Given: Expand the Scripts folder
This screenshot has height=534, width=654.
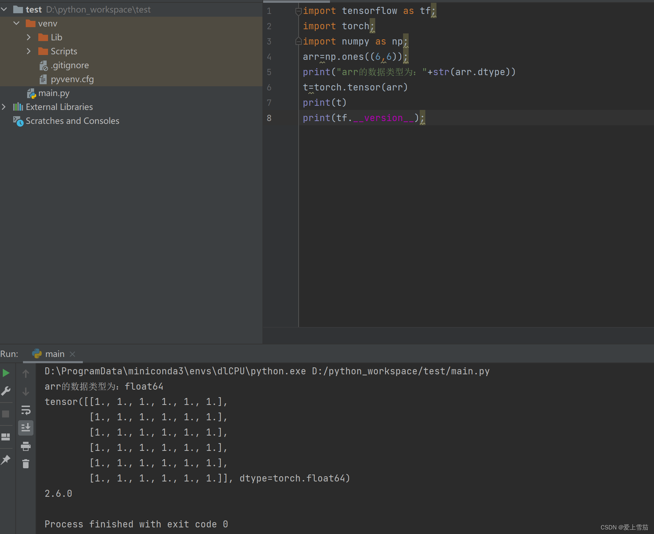Looking at the screenshot, I should [x=29, y=51].
